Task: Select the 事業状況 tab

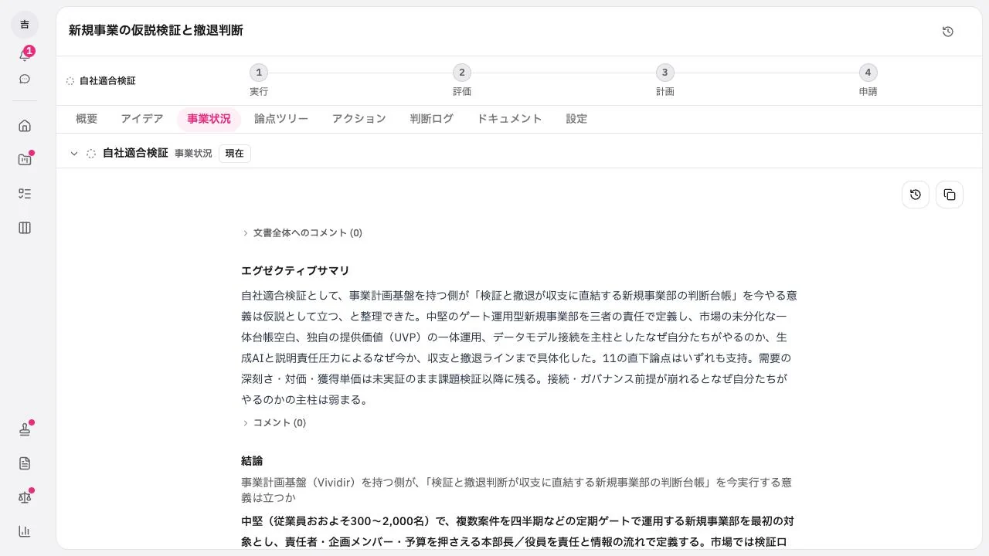Action: click(x=209, y=119)
